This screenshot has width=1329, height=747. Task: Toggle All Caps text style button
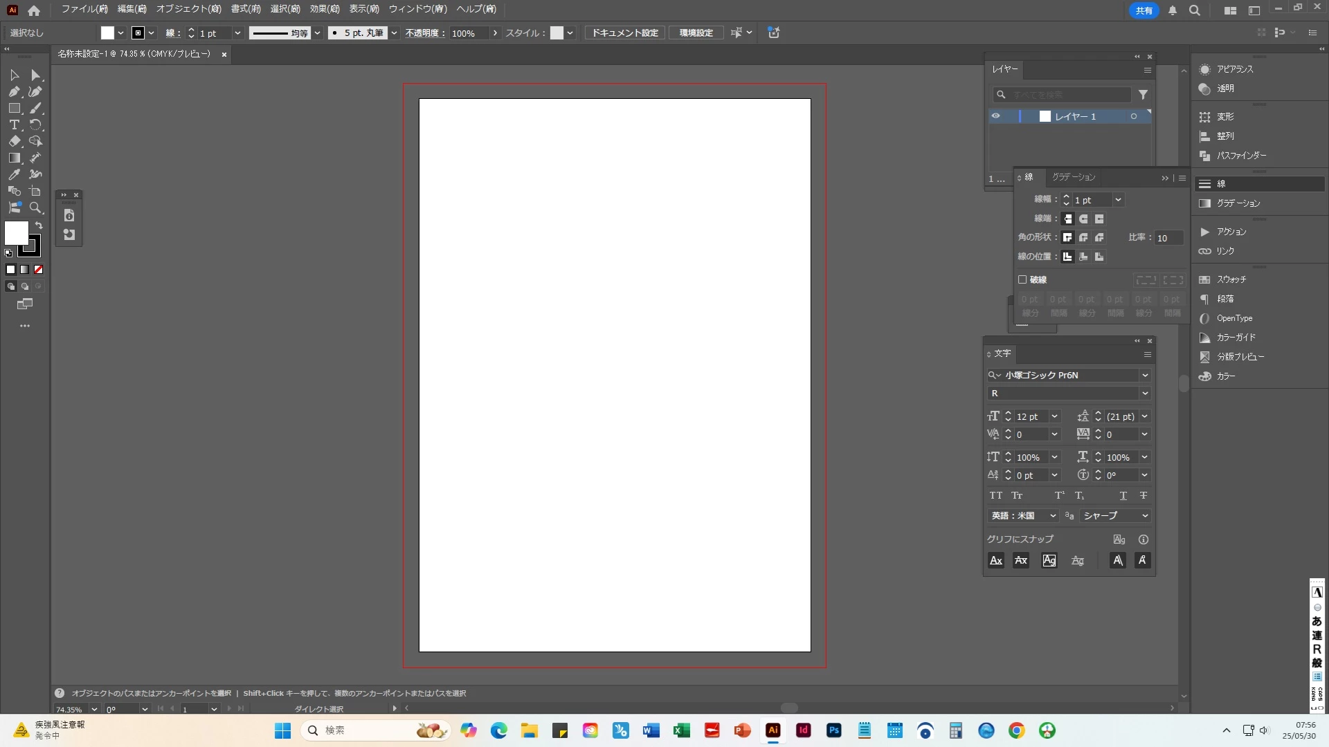pos(995,495)
